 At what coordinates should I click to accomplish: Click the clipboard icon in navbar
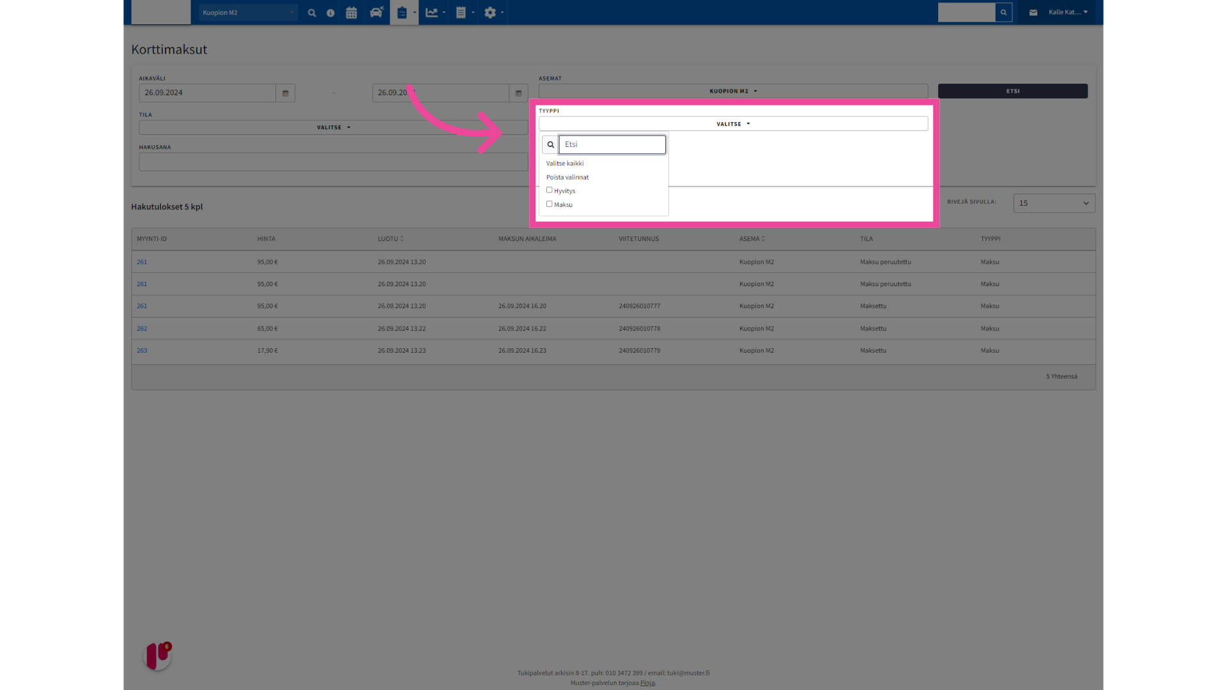(402, 13)
